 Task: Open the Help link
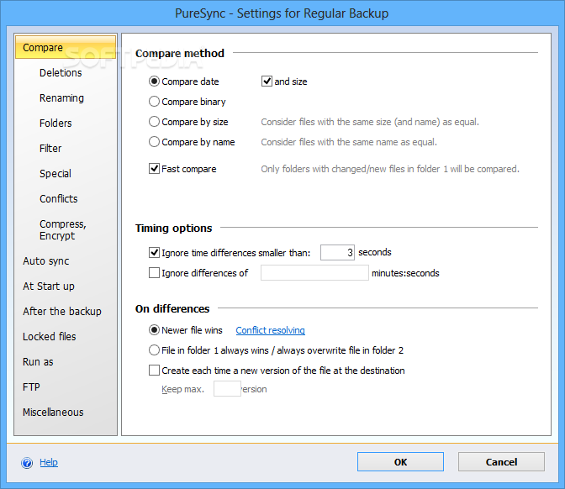tap(49, 462)
